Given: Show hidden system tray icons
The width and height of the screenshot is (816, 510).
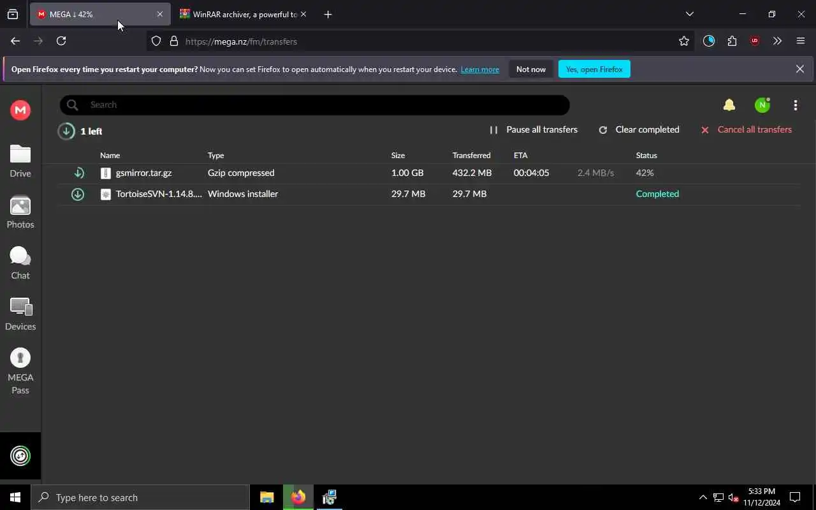Looking at the screenshot, I should click(703, 497).
